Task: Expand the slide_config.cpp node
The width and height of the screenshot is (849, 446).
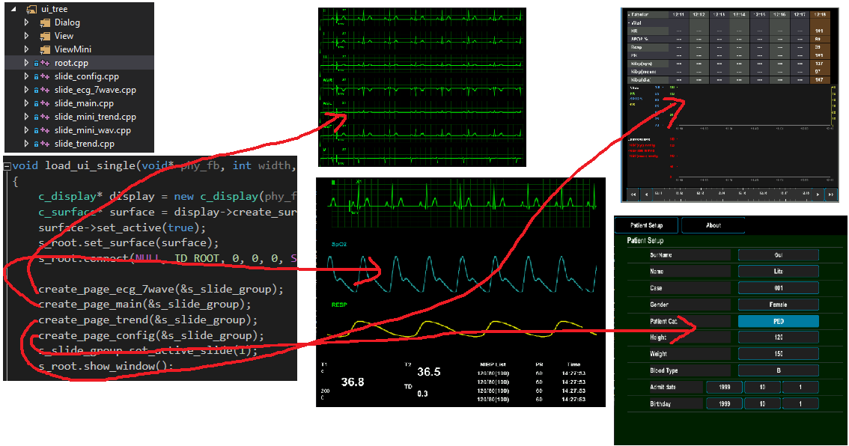Action: pyautogui.click(x=26, y=76)
